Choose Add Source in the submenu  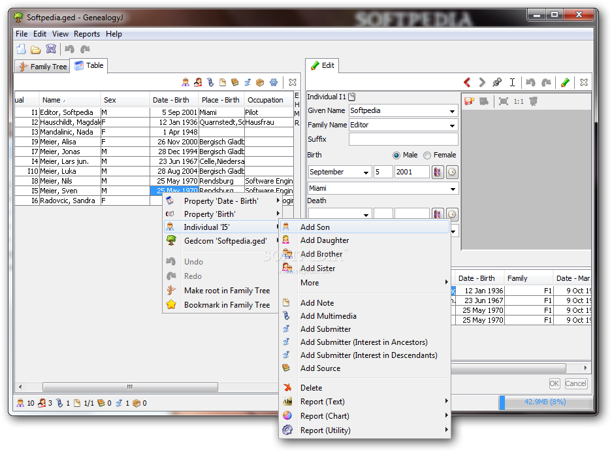(364, 368)
